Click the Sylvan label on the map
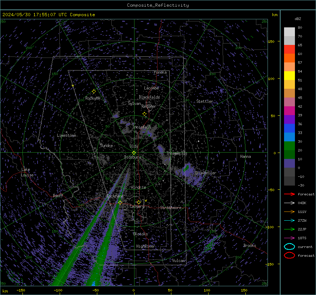 pos(134,103)
